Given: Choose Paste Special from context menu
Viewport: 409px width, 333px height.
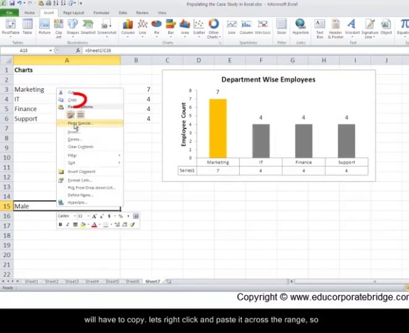Looking at the screenshot, I should coord(90,123).
